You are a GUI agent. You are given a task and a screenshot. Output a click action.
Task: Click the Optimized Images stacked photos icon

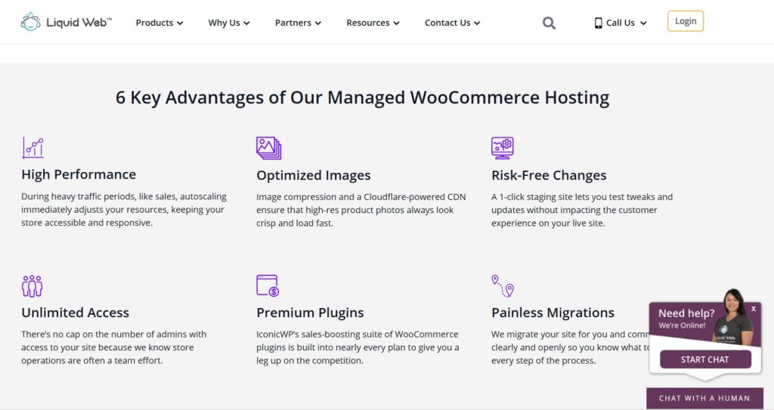268,148
